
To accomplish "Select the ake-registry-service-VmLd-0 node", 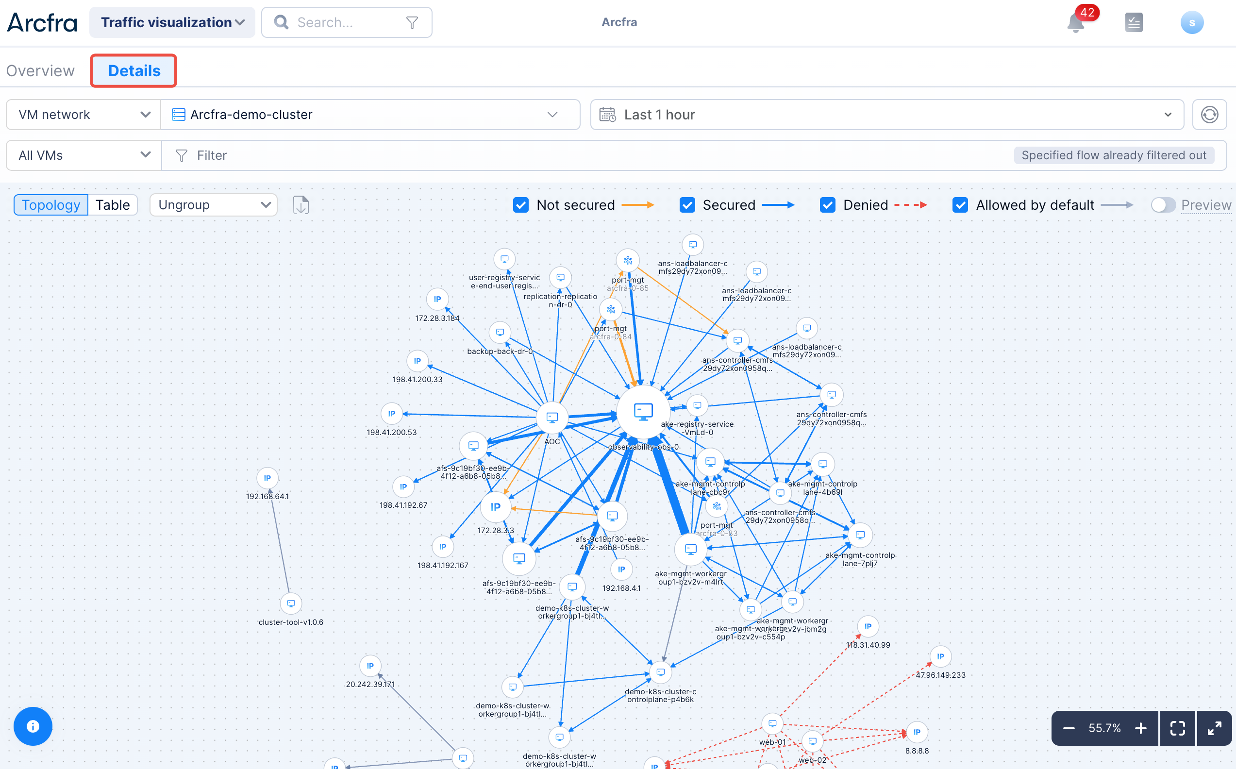I will tap(697, 405).
